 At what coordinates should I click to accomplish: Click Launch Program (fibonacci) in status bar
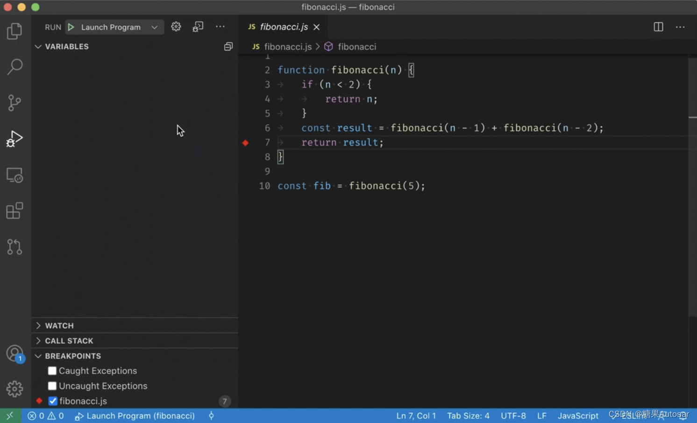tap(135, 416)
